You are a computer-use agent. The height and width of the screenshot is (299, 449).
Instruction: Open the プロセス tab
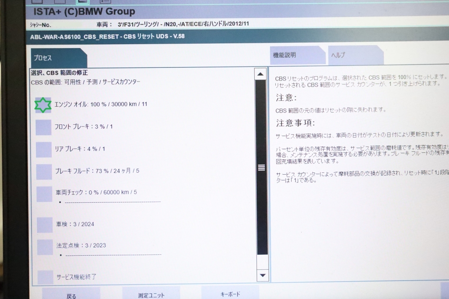(x=59, y=58)
